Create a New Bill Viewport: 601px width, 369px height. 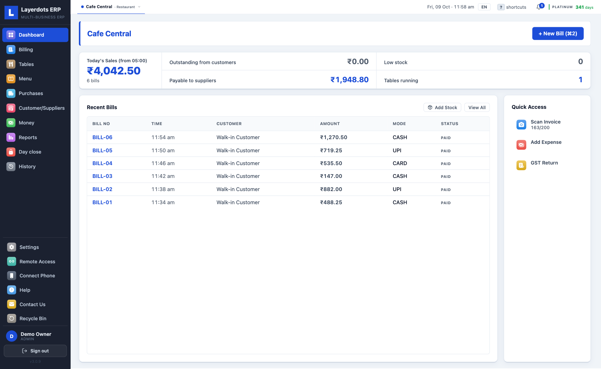(x=558, y=33)
